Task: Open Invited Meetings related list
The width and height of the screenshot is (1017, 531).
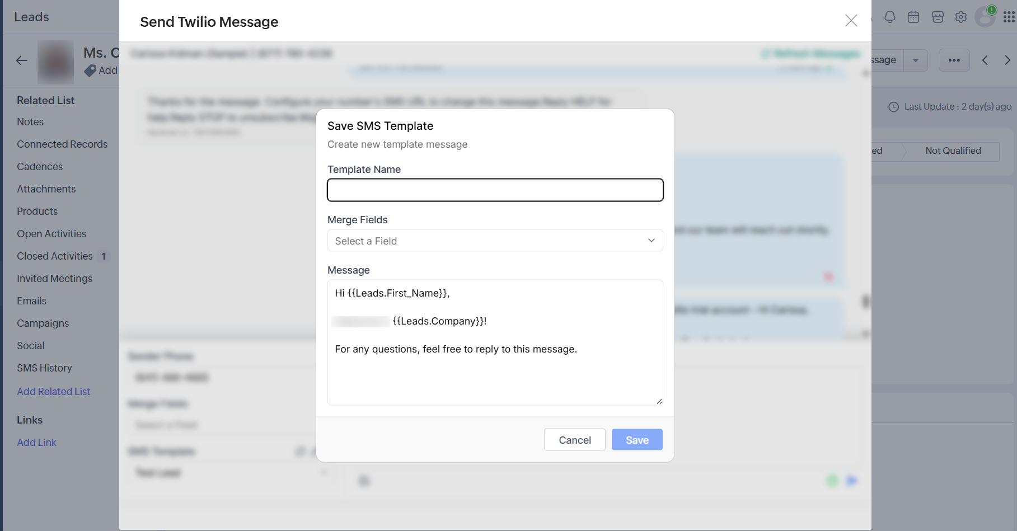Action: pos(55,279)
